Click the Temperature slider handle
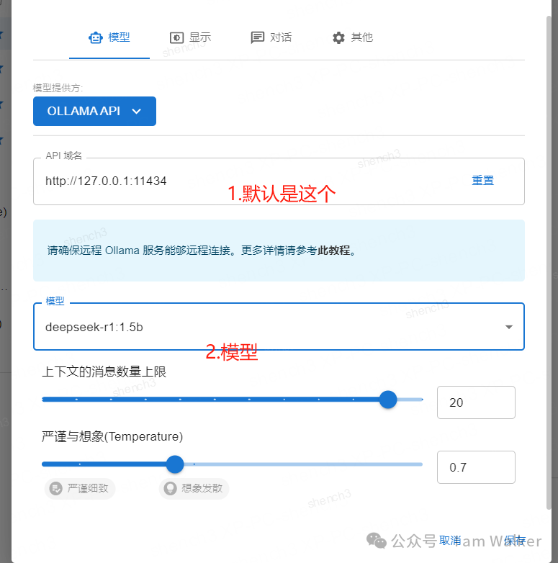The image size is (558, 563). pyautogui.click(x=175, y=464)
